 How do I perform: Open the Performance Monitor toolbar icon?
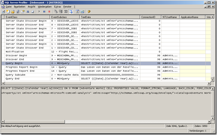point(83,12)
